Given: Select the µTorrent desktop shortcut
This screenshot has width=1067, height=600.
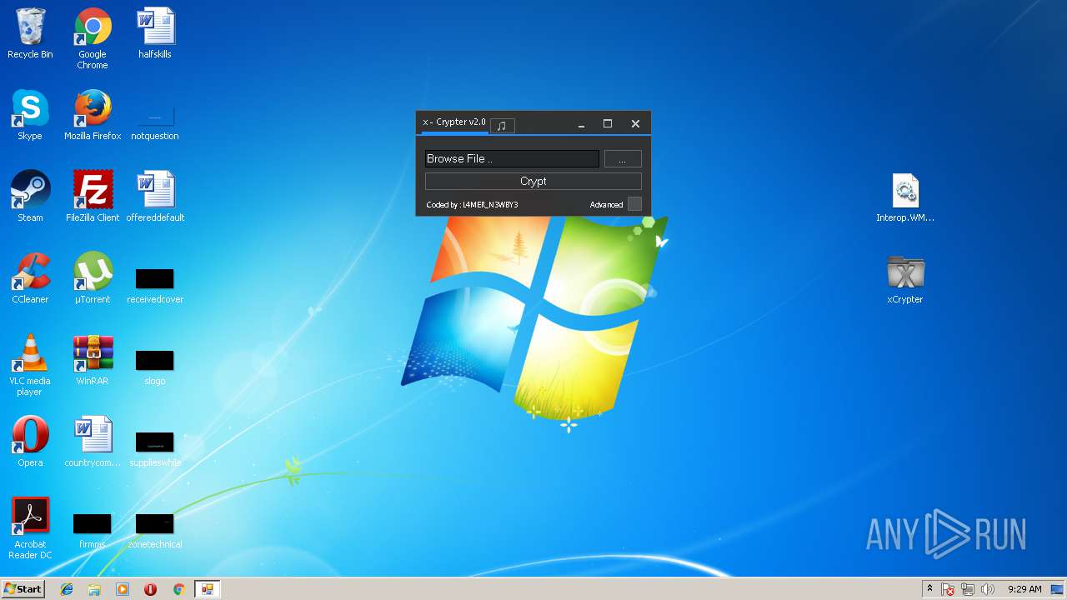Looking at the screenshot, I should 93,279.
